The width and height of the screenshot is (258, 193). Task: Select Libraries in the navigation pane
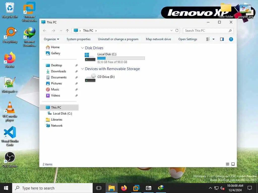click(57, 120)
